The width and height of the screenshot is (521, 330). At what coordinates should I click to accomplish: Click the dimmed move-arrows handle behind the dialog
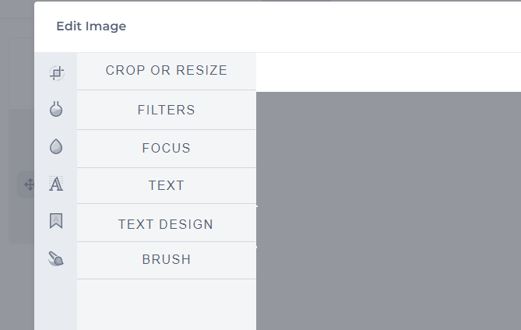(x=30, y=184)
